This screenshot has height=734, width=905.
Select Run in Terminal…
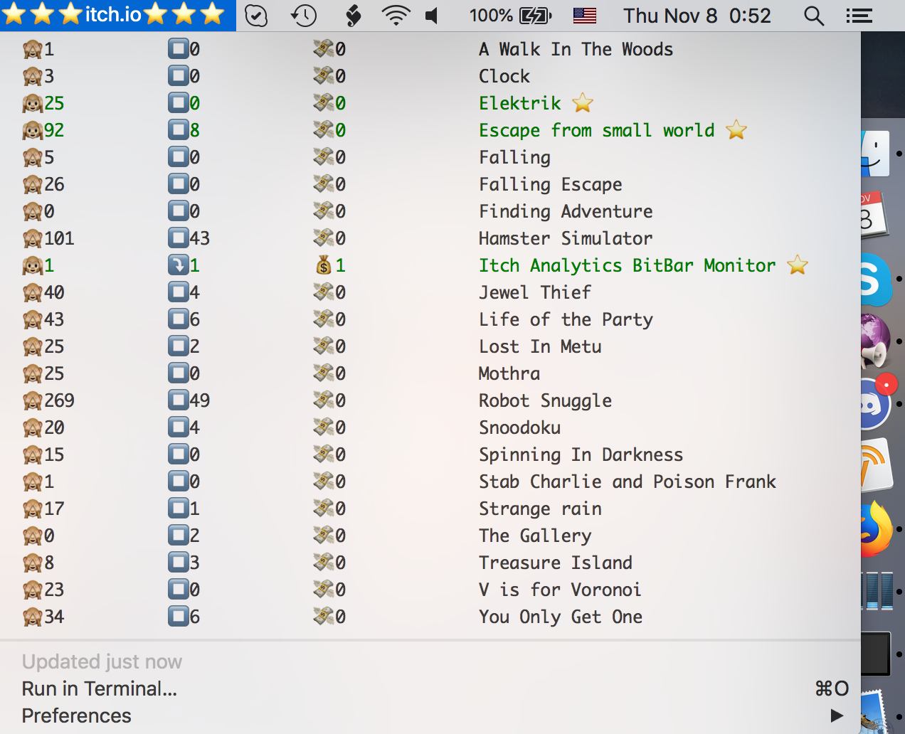coord(100,688)
